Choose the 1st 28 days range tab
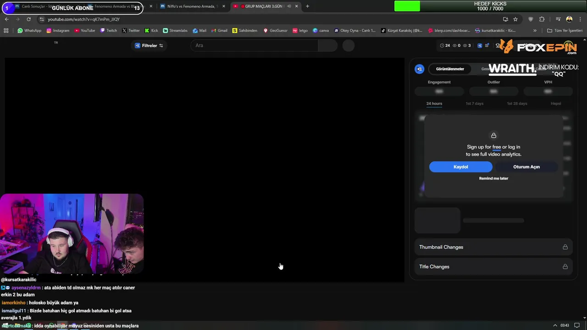587x330 pixels. [x=517, y=104]
